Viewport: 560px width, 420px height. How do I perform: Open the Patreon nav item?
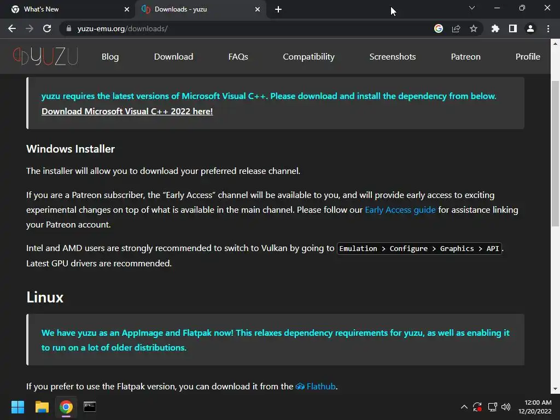(x=465, y=57)
